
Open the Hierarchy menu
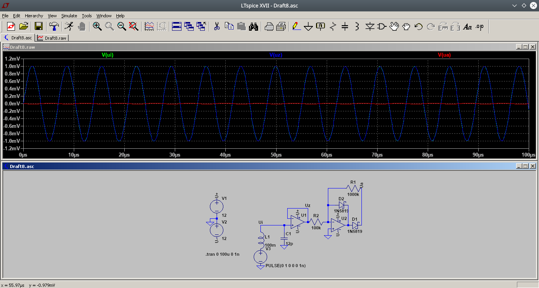pyautogui.click(x=34, y=16)
